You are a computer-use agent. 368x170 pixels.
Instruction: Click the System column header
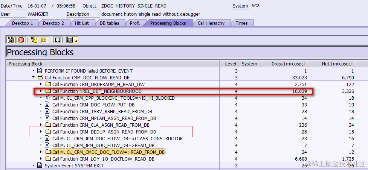pyautogui.click(x=249, y=64)
